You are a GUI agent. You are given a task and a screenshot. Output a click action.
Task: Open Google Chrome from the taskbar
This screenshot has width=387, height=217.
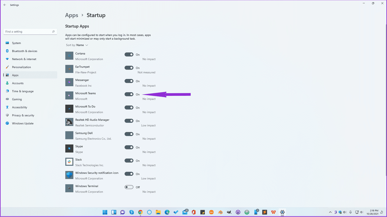click(x=140, y=212)
